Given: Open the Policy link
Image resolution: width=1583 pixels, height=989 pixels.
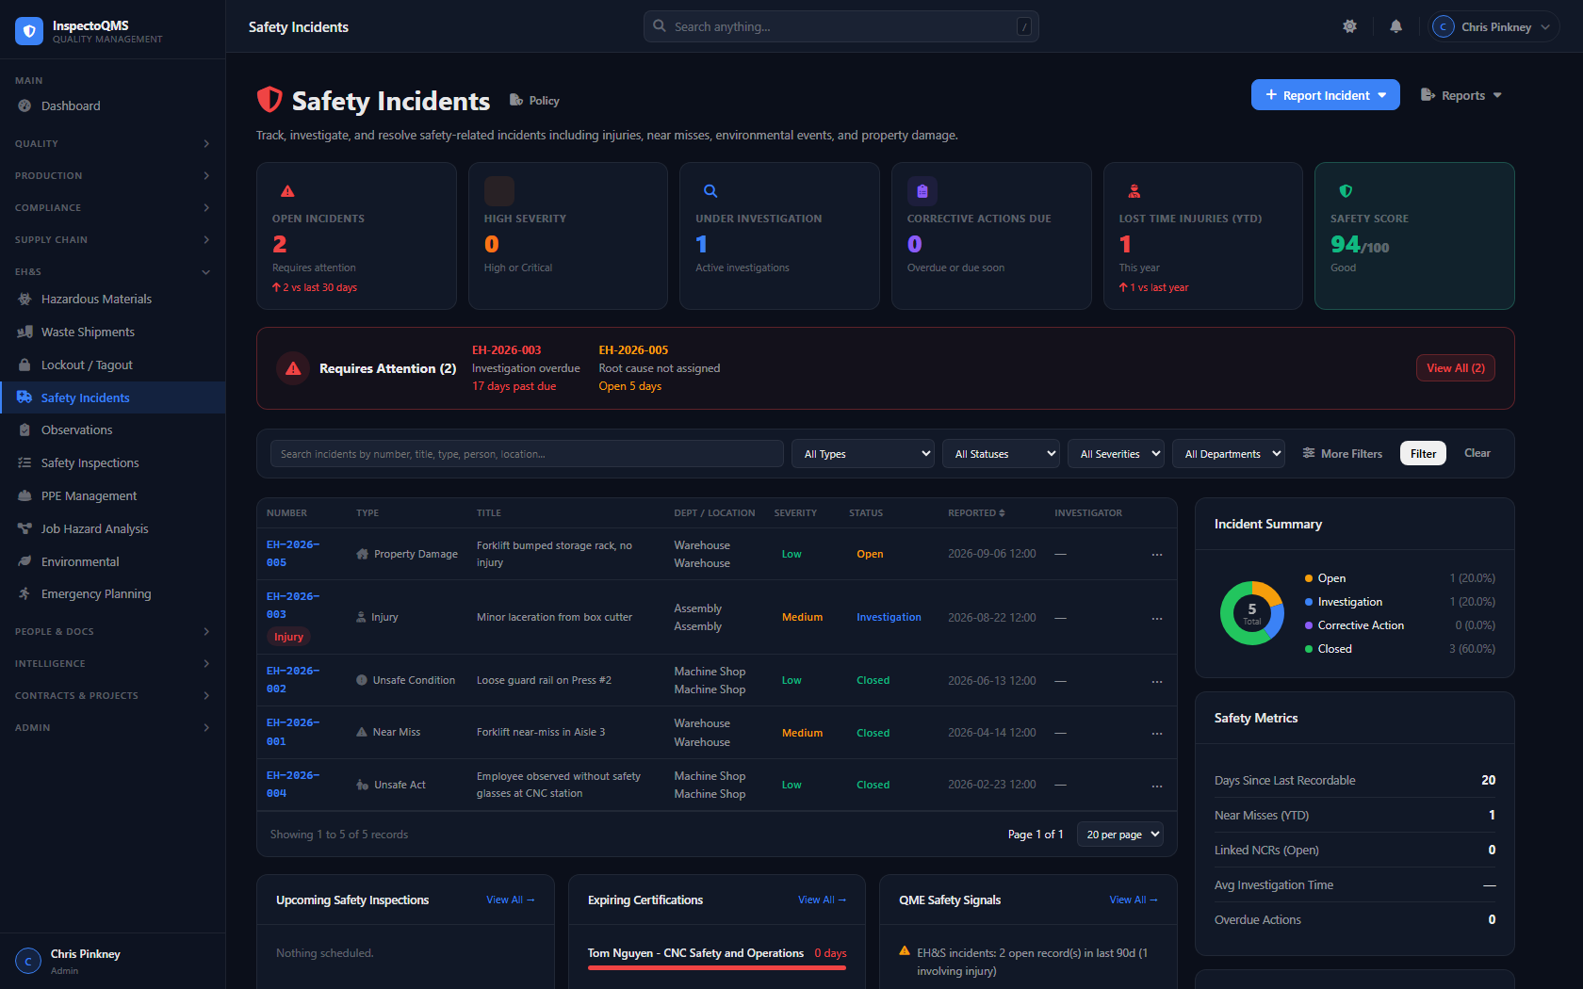Looking at the screenshot, I should (x=534, y=100).
